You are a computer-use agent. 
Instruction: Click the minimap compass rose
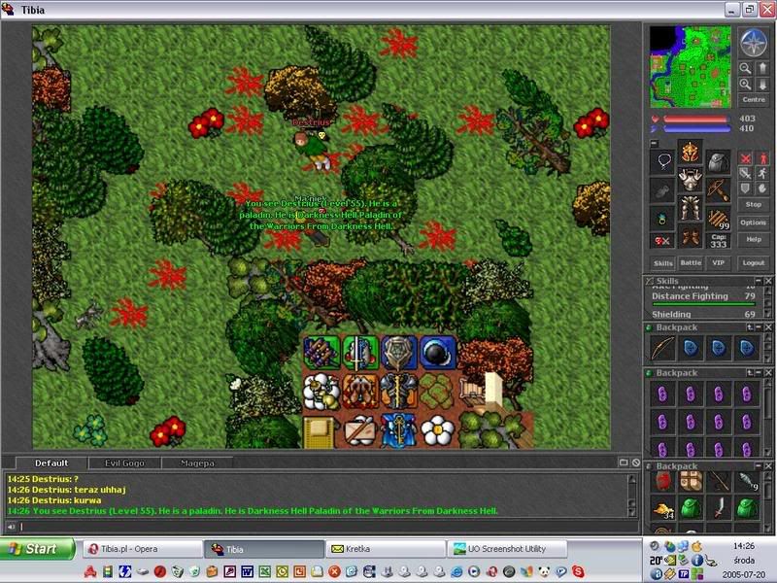click(754, 43)
